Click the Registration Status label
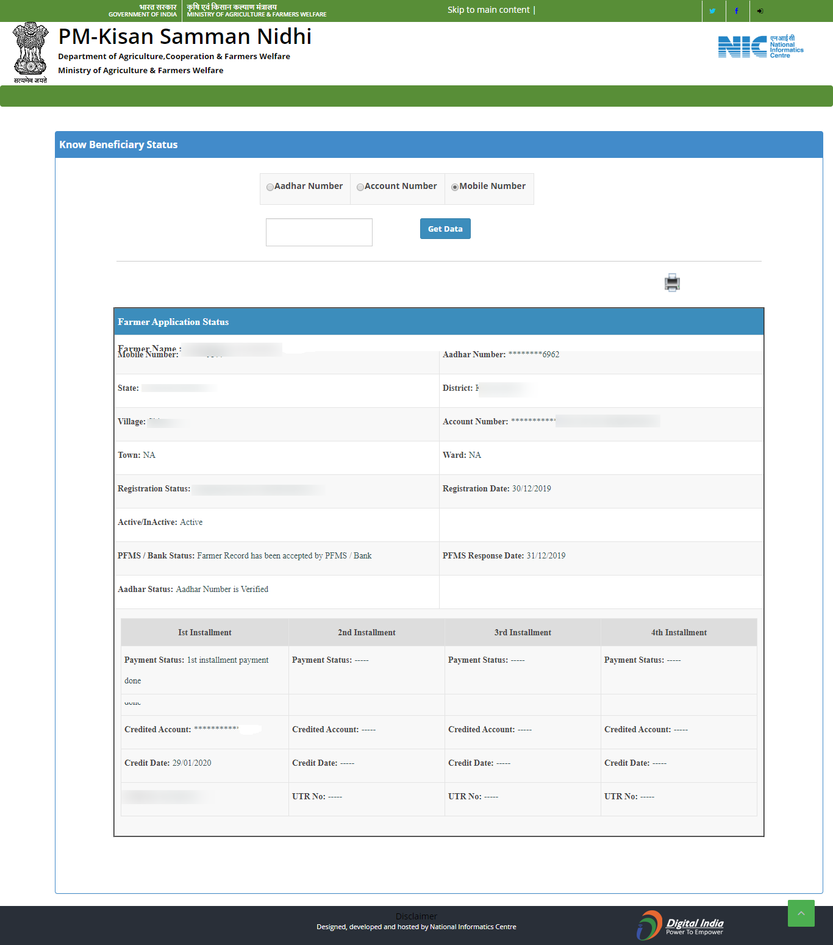Screen dimensions: 833x945 coord(154,488)
